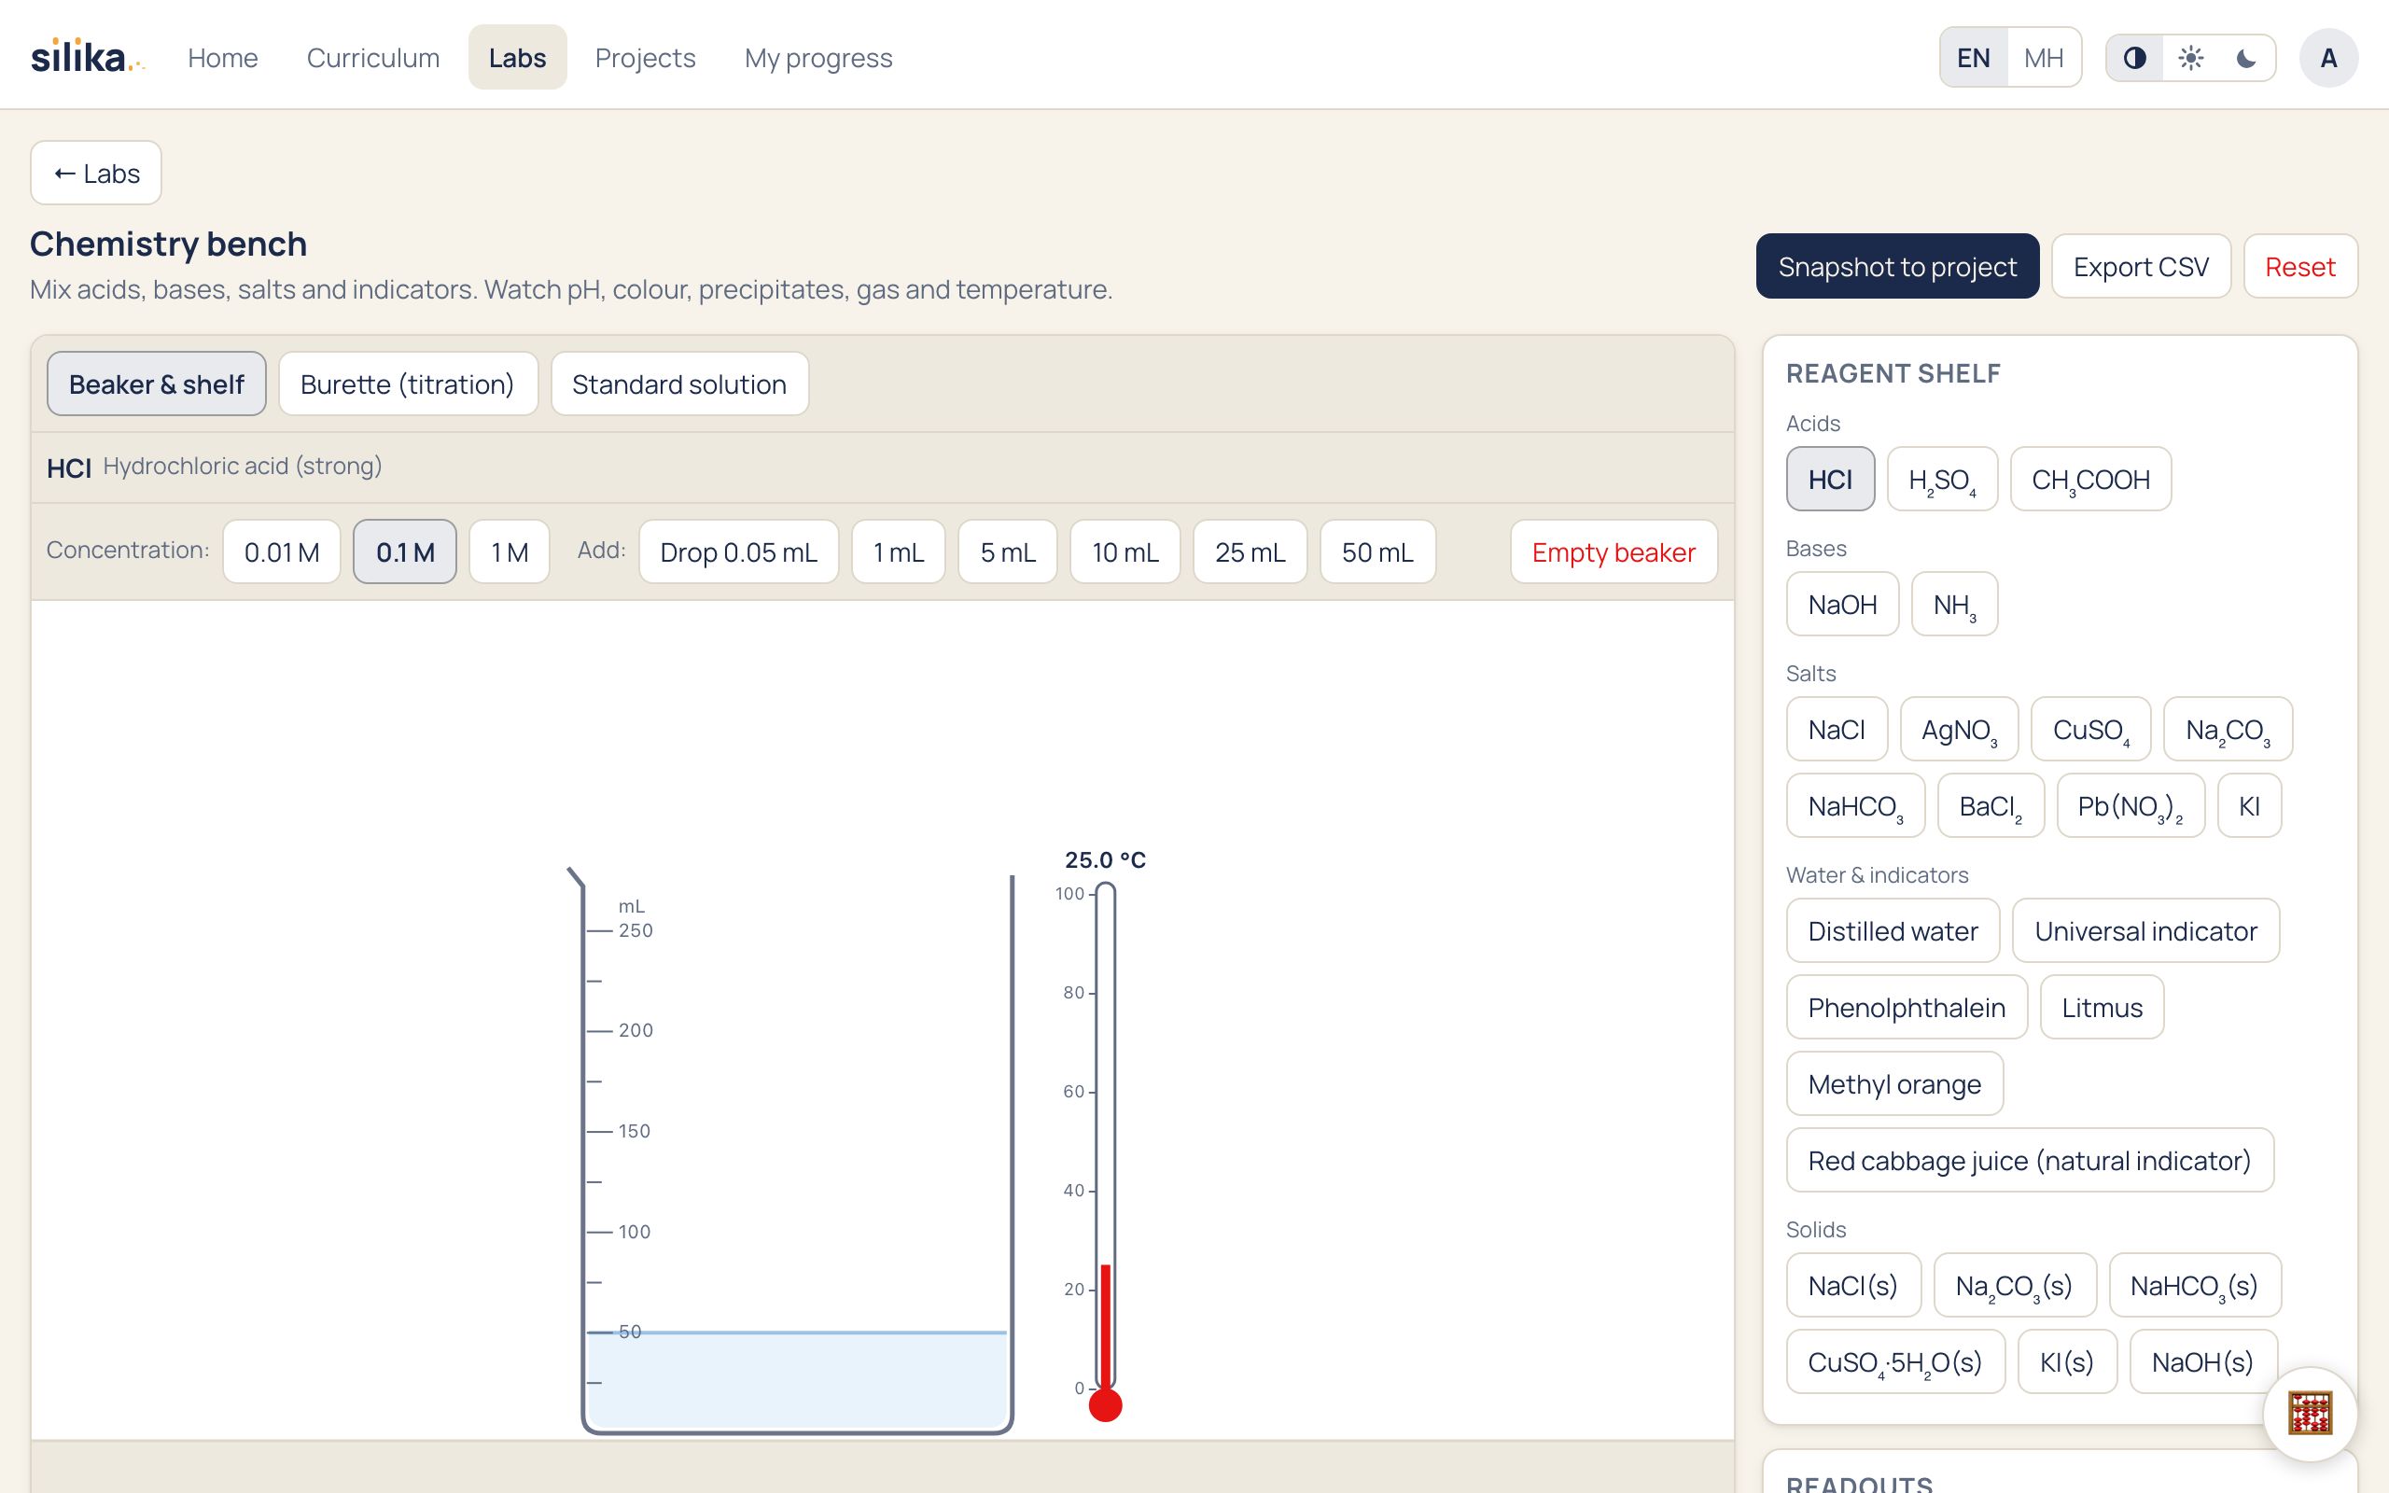The height and width of the screenshot is (1493, 2389).
Task: Select the Beaker & shelf tab
Action: [156, 384]
